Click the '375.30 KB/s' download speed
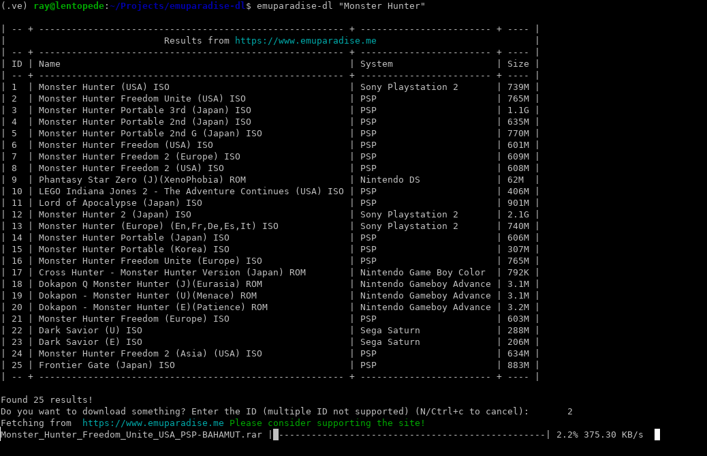Image resolution: width=707 pixels, height=456 pixels. (614, 435)
